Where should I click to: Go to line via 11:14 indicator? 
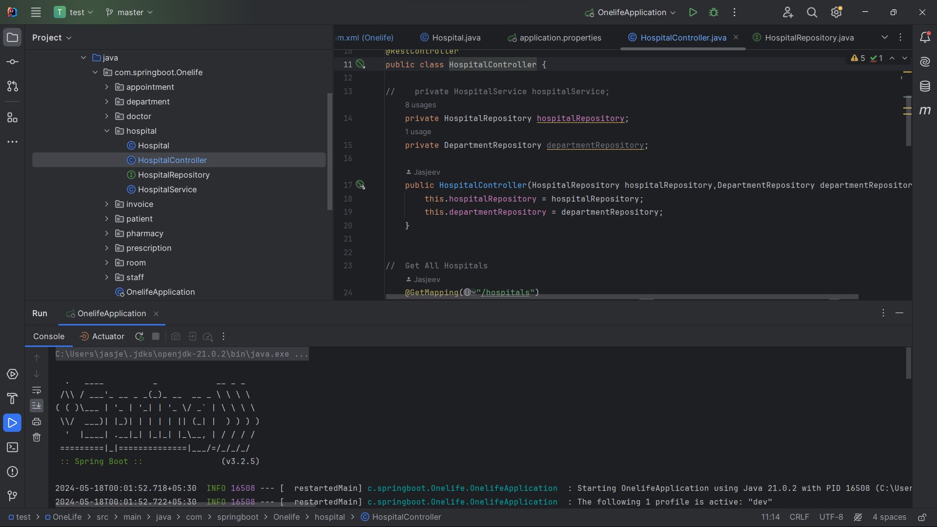point(770,517)
